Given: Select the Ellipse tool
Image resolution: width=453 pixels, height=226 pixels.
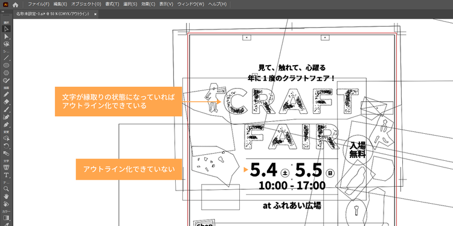Looking at the screenshot, I should click(6, 66).
